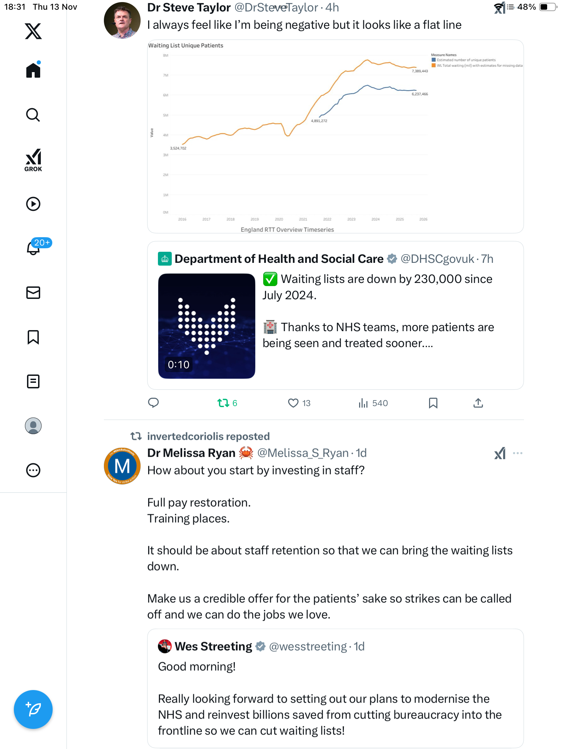Image resolution: width=561 pixels, height=749 pixels.
Task: Open more options on Melissa Ryan's post
Action: pos(518,453)
